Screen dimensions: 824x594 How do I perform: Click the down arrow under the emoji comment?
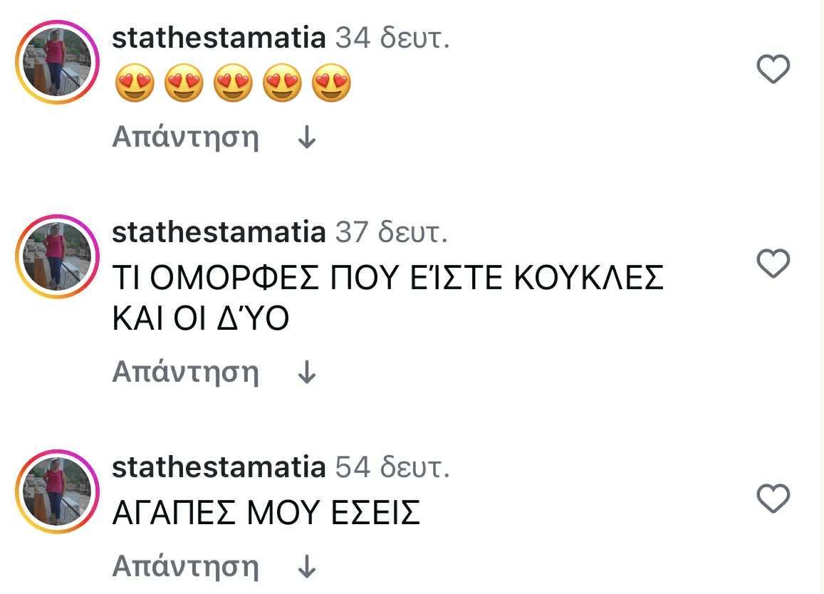tap(306, 137)
